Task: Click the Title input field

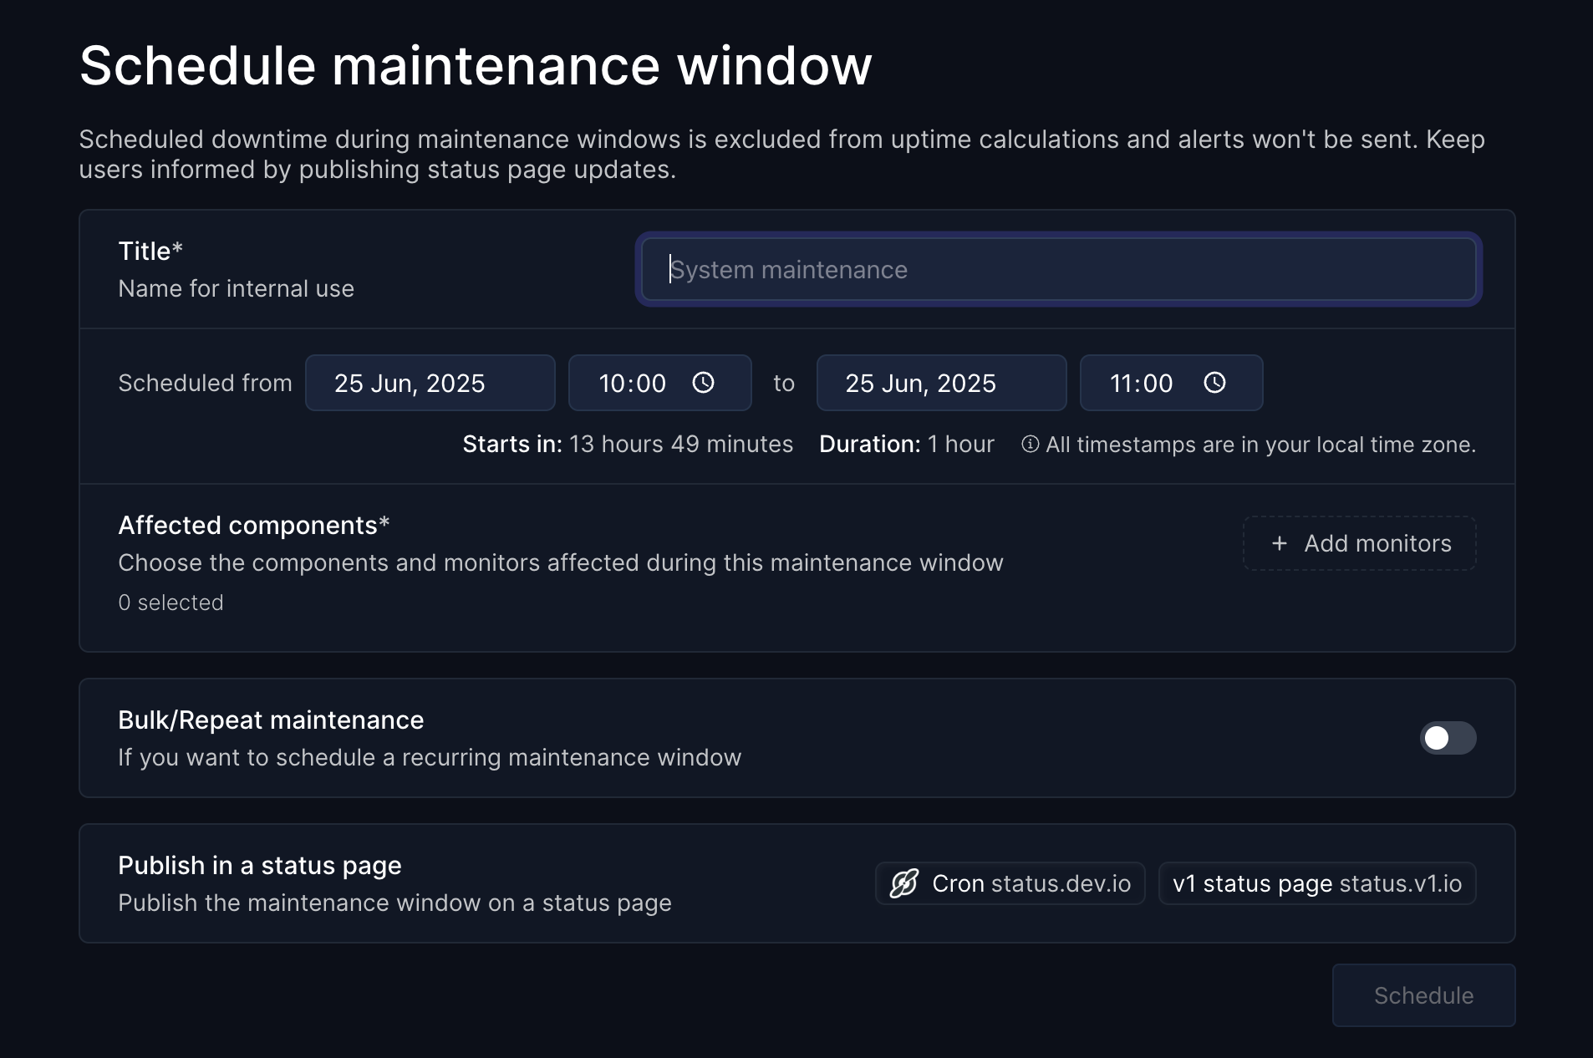Action: 1058,269
